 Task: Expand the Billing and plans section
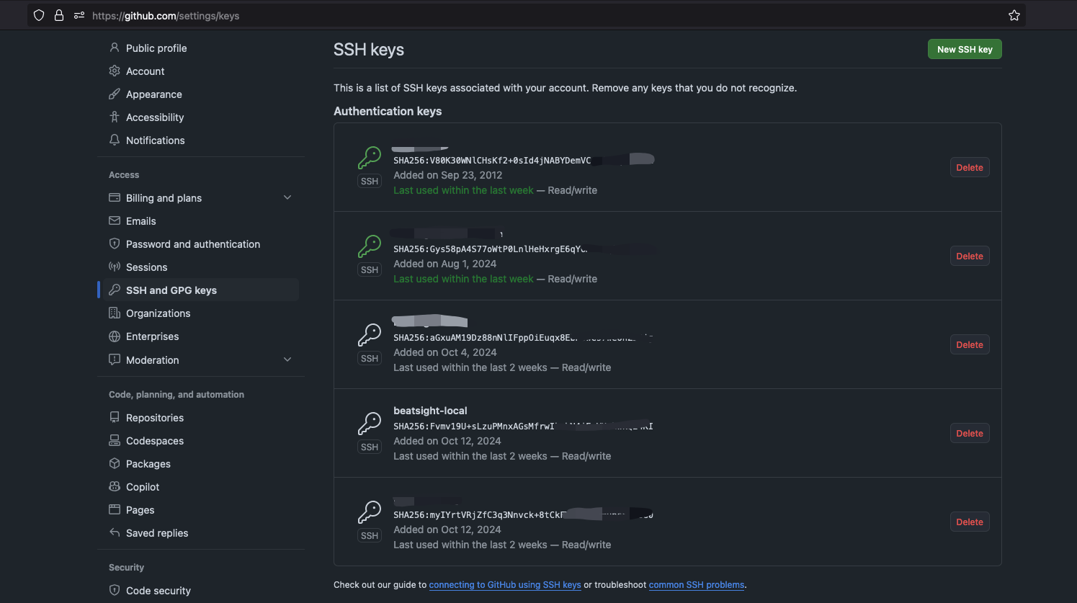pyautogui.click(x=287, y=197)
